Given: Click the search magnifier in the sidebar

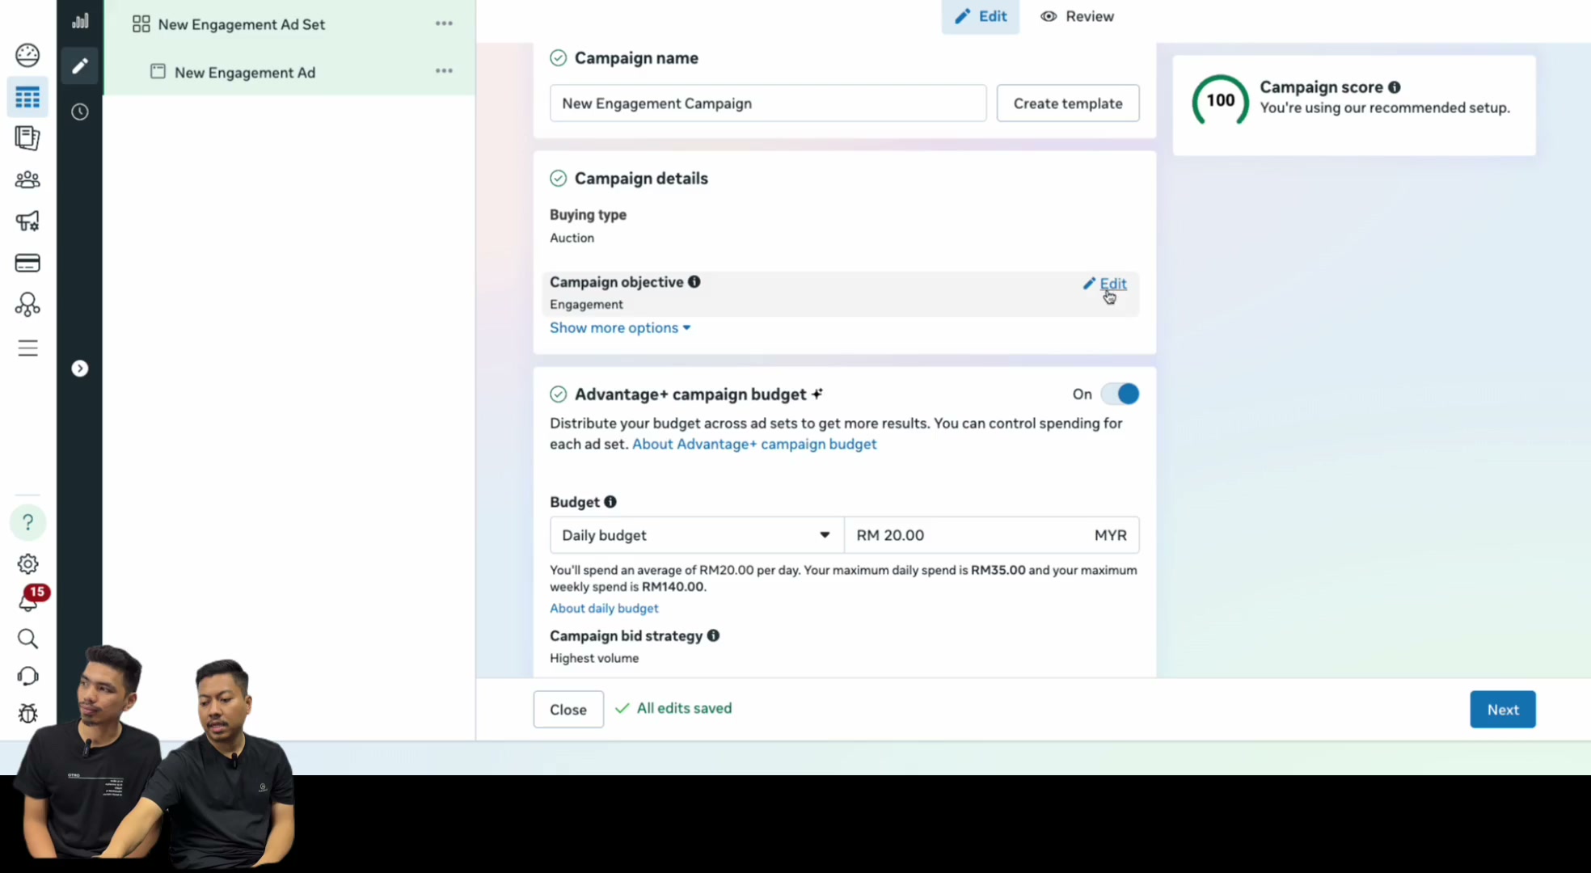Looking at the screenshot, I should (x=27, y=639).
